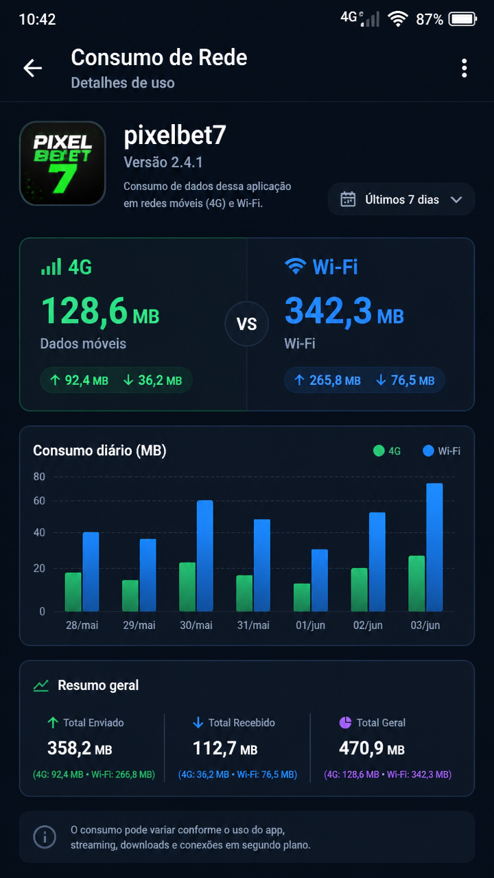This screenshot has height=878, width=494.
Task: Tap the 265,8 MB Wi-Fi upload value
Action: 327,380
